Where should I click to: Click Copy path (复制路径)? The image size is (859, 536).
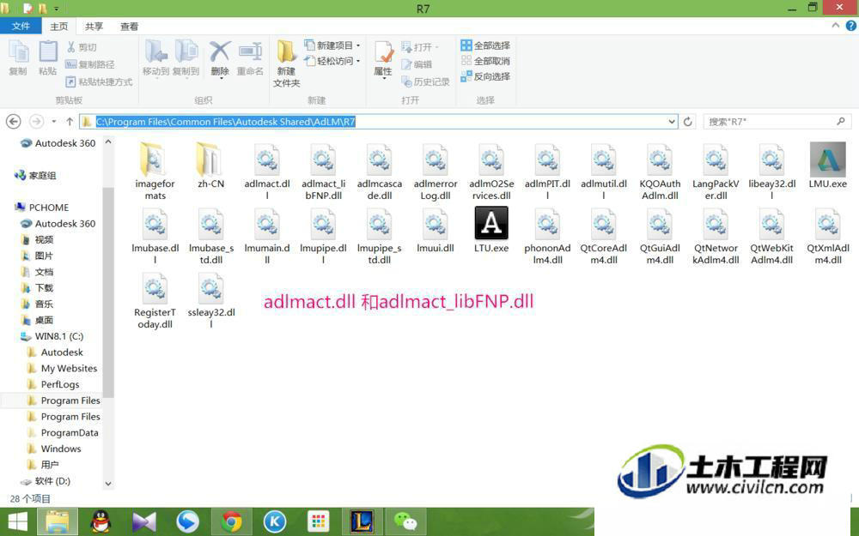coord(90,64)
